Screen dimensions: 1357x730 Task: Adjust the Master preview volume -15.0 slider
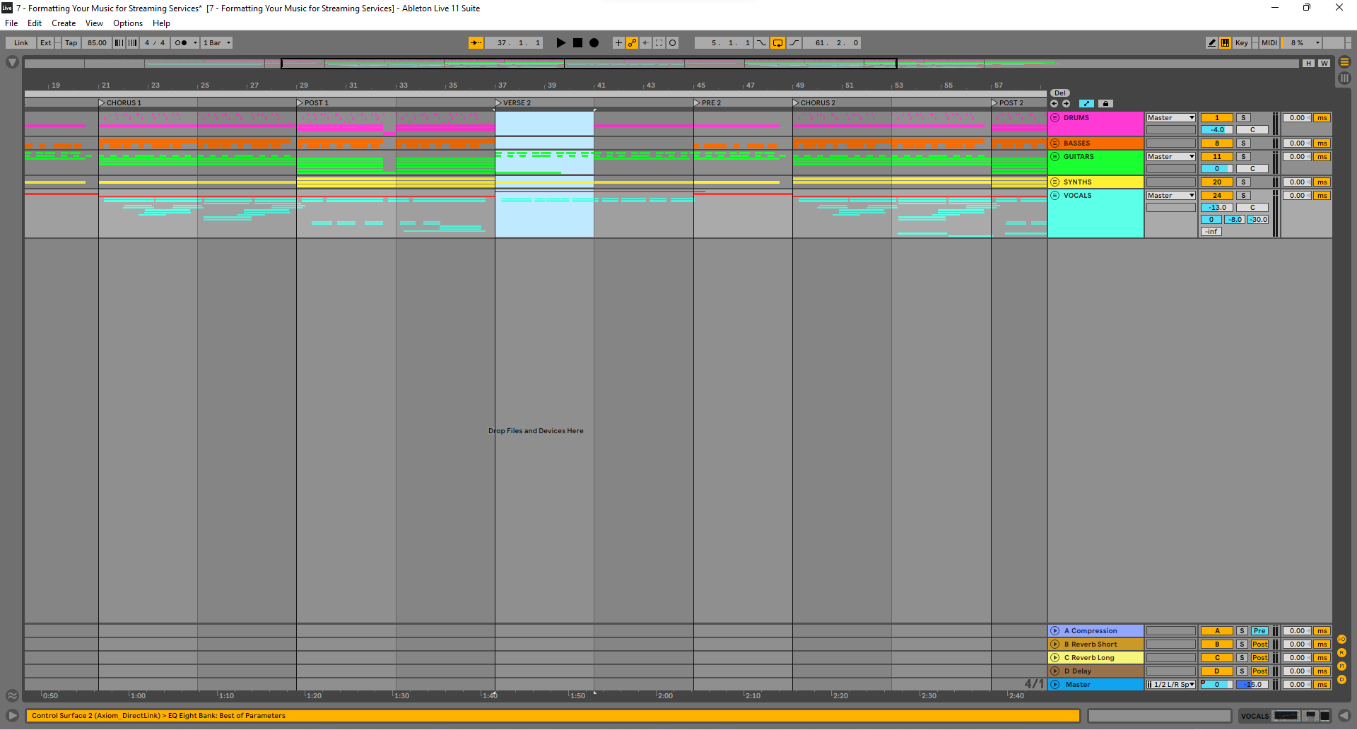[x=1252, y=685]
